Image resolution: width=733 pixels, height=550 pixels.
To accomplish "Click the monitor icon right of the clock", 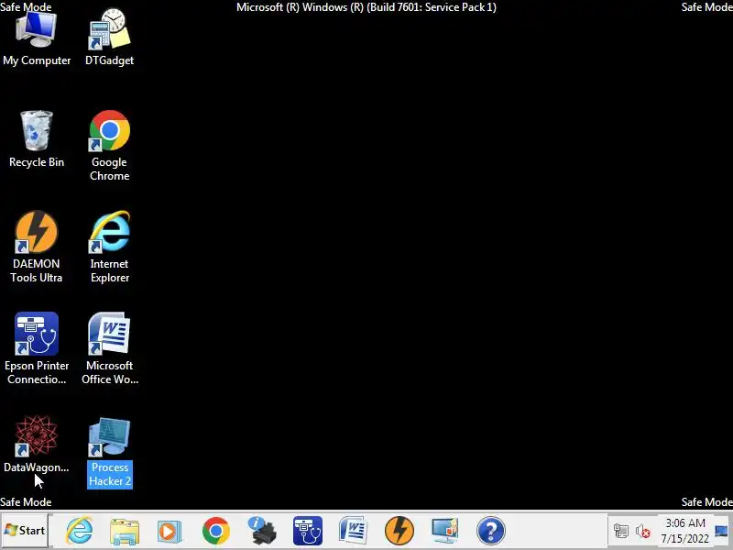I will pyautogui.click(x=721, y=531).
